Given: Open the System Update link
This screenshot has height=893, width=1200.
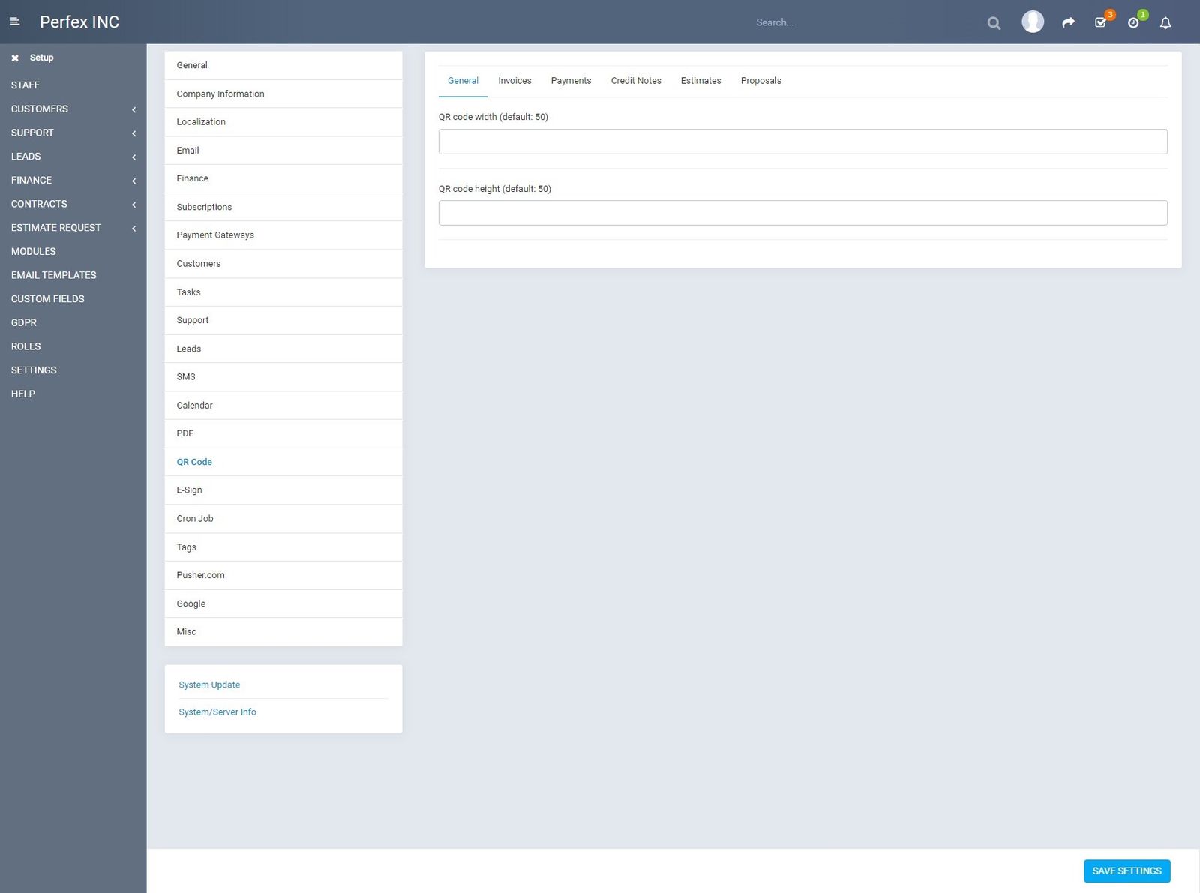Looking at the screenshot, I should (209, 685).
